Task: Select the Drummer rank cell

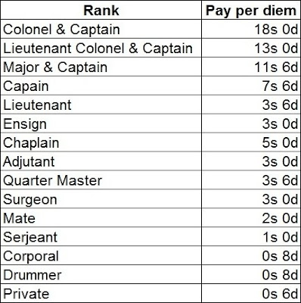Action: (x=101, y=274)
